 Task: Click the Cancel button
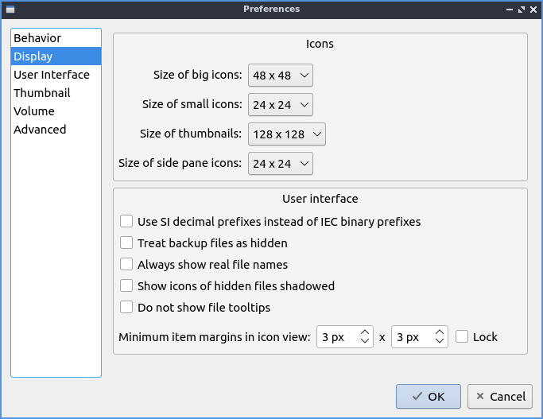(x=499, y=397)
